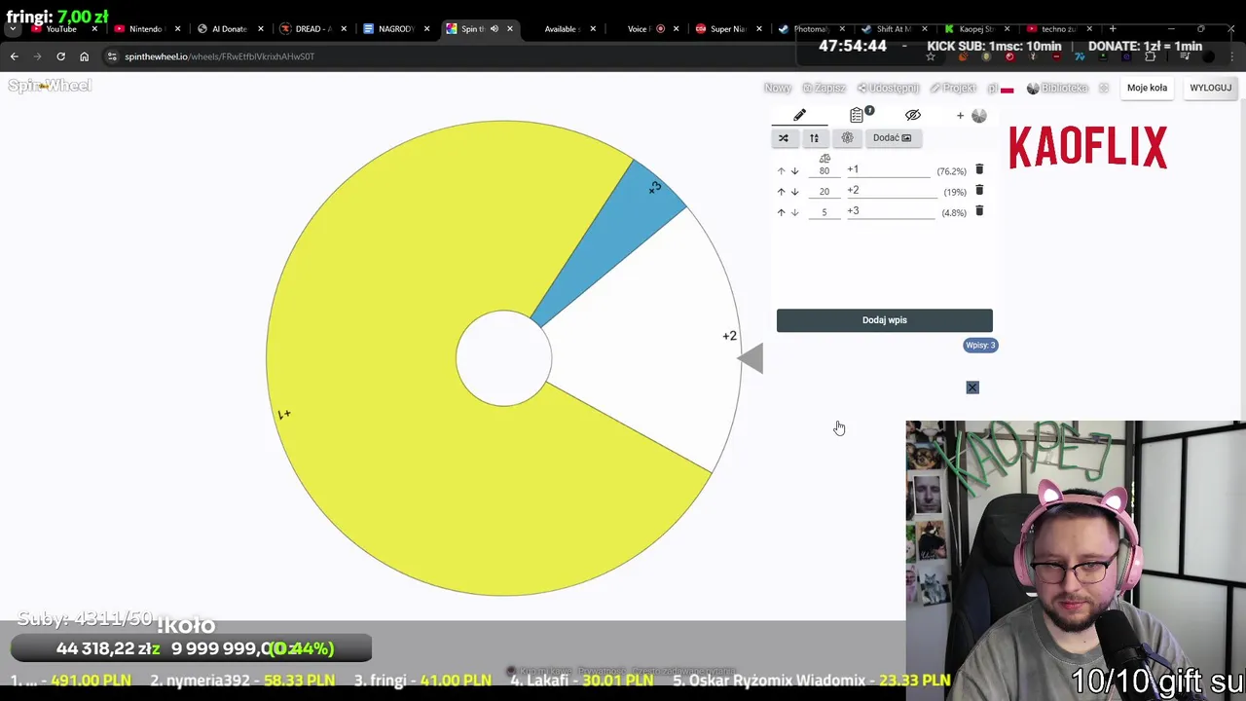Open Biblioteka wheel library
Screen dimensions: 1246x701
(x=1058, y=88)
